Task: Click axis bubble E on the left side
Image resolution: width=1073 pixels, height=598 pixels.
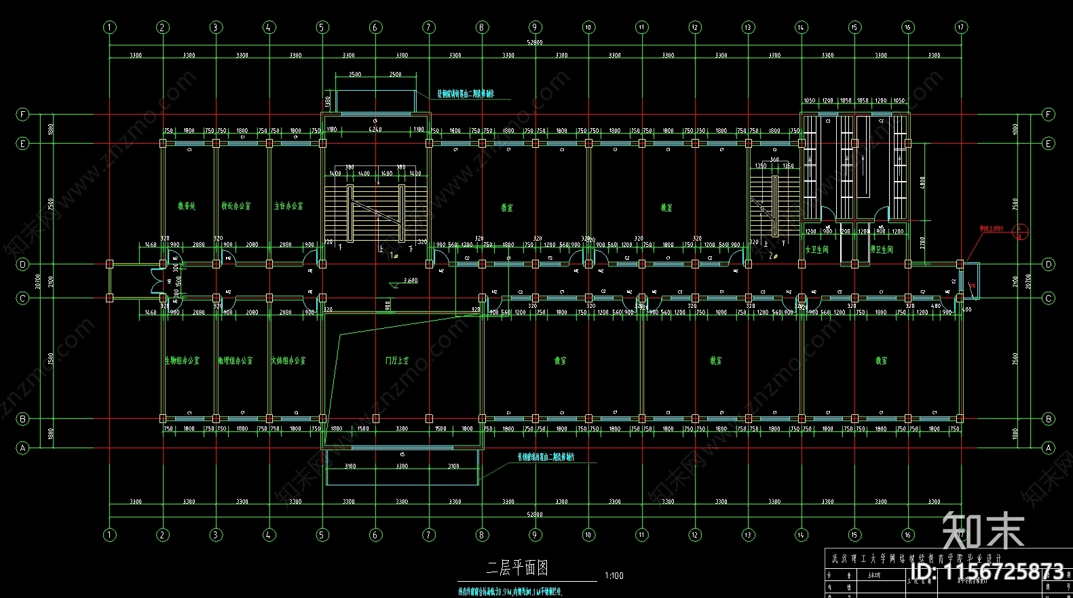Action: pyautogui.click(x=22, y=143)
